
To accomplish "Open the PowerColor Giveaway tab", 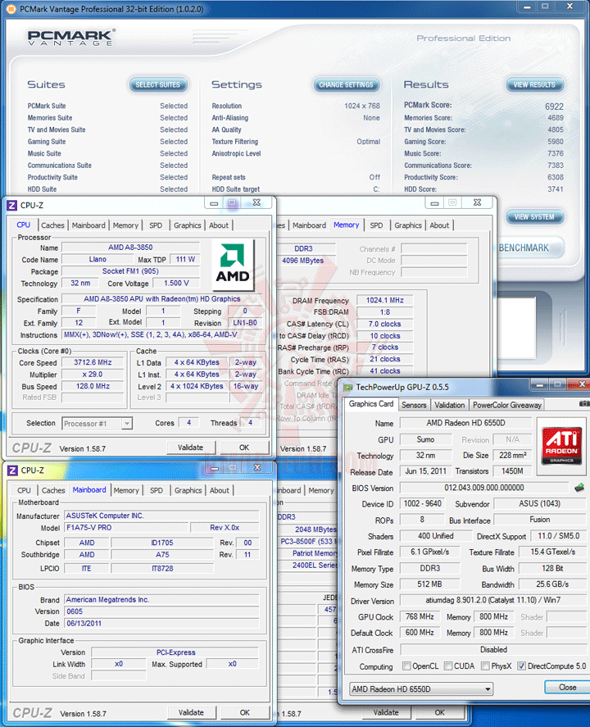I will coord(507,405).
